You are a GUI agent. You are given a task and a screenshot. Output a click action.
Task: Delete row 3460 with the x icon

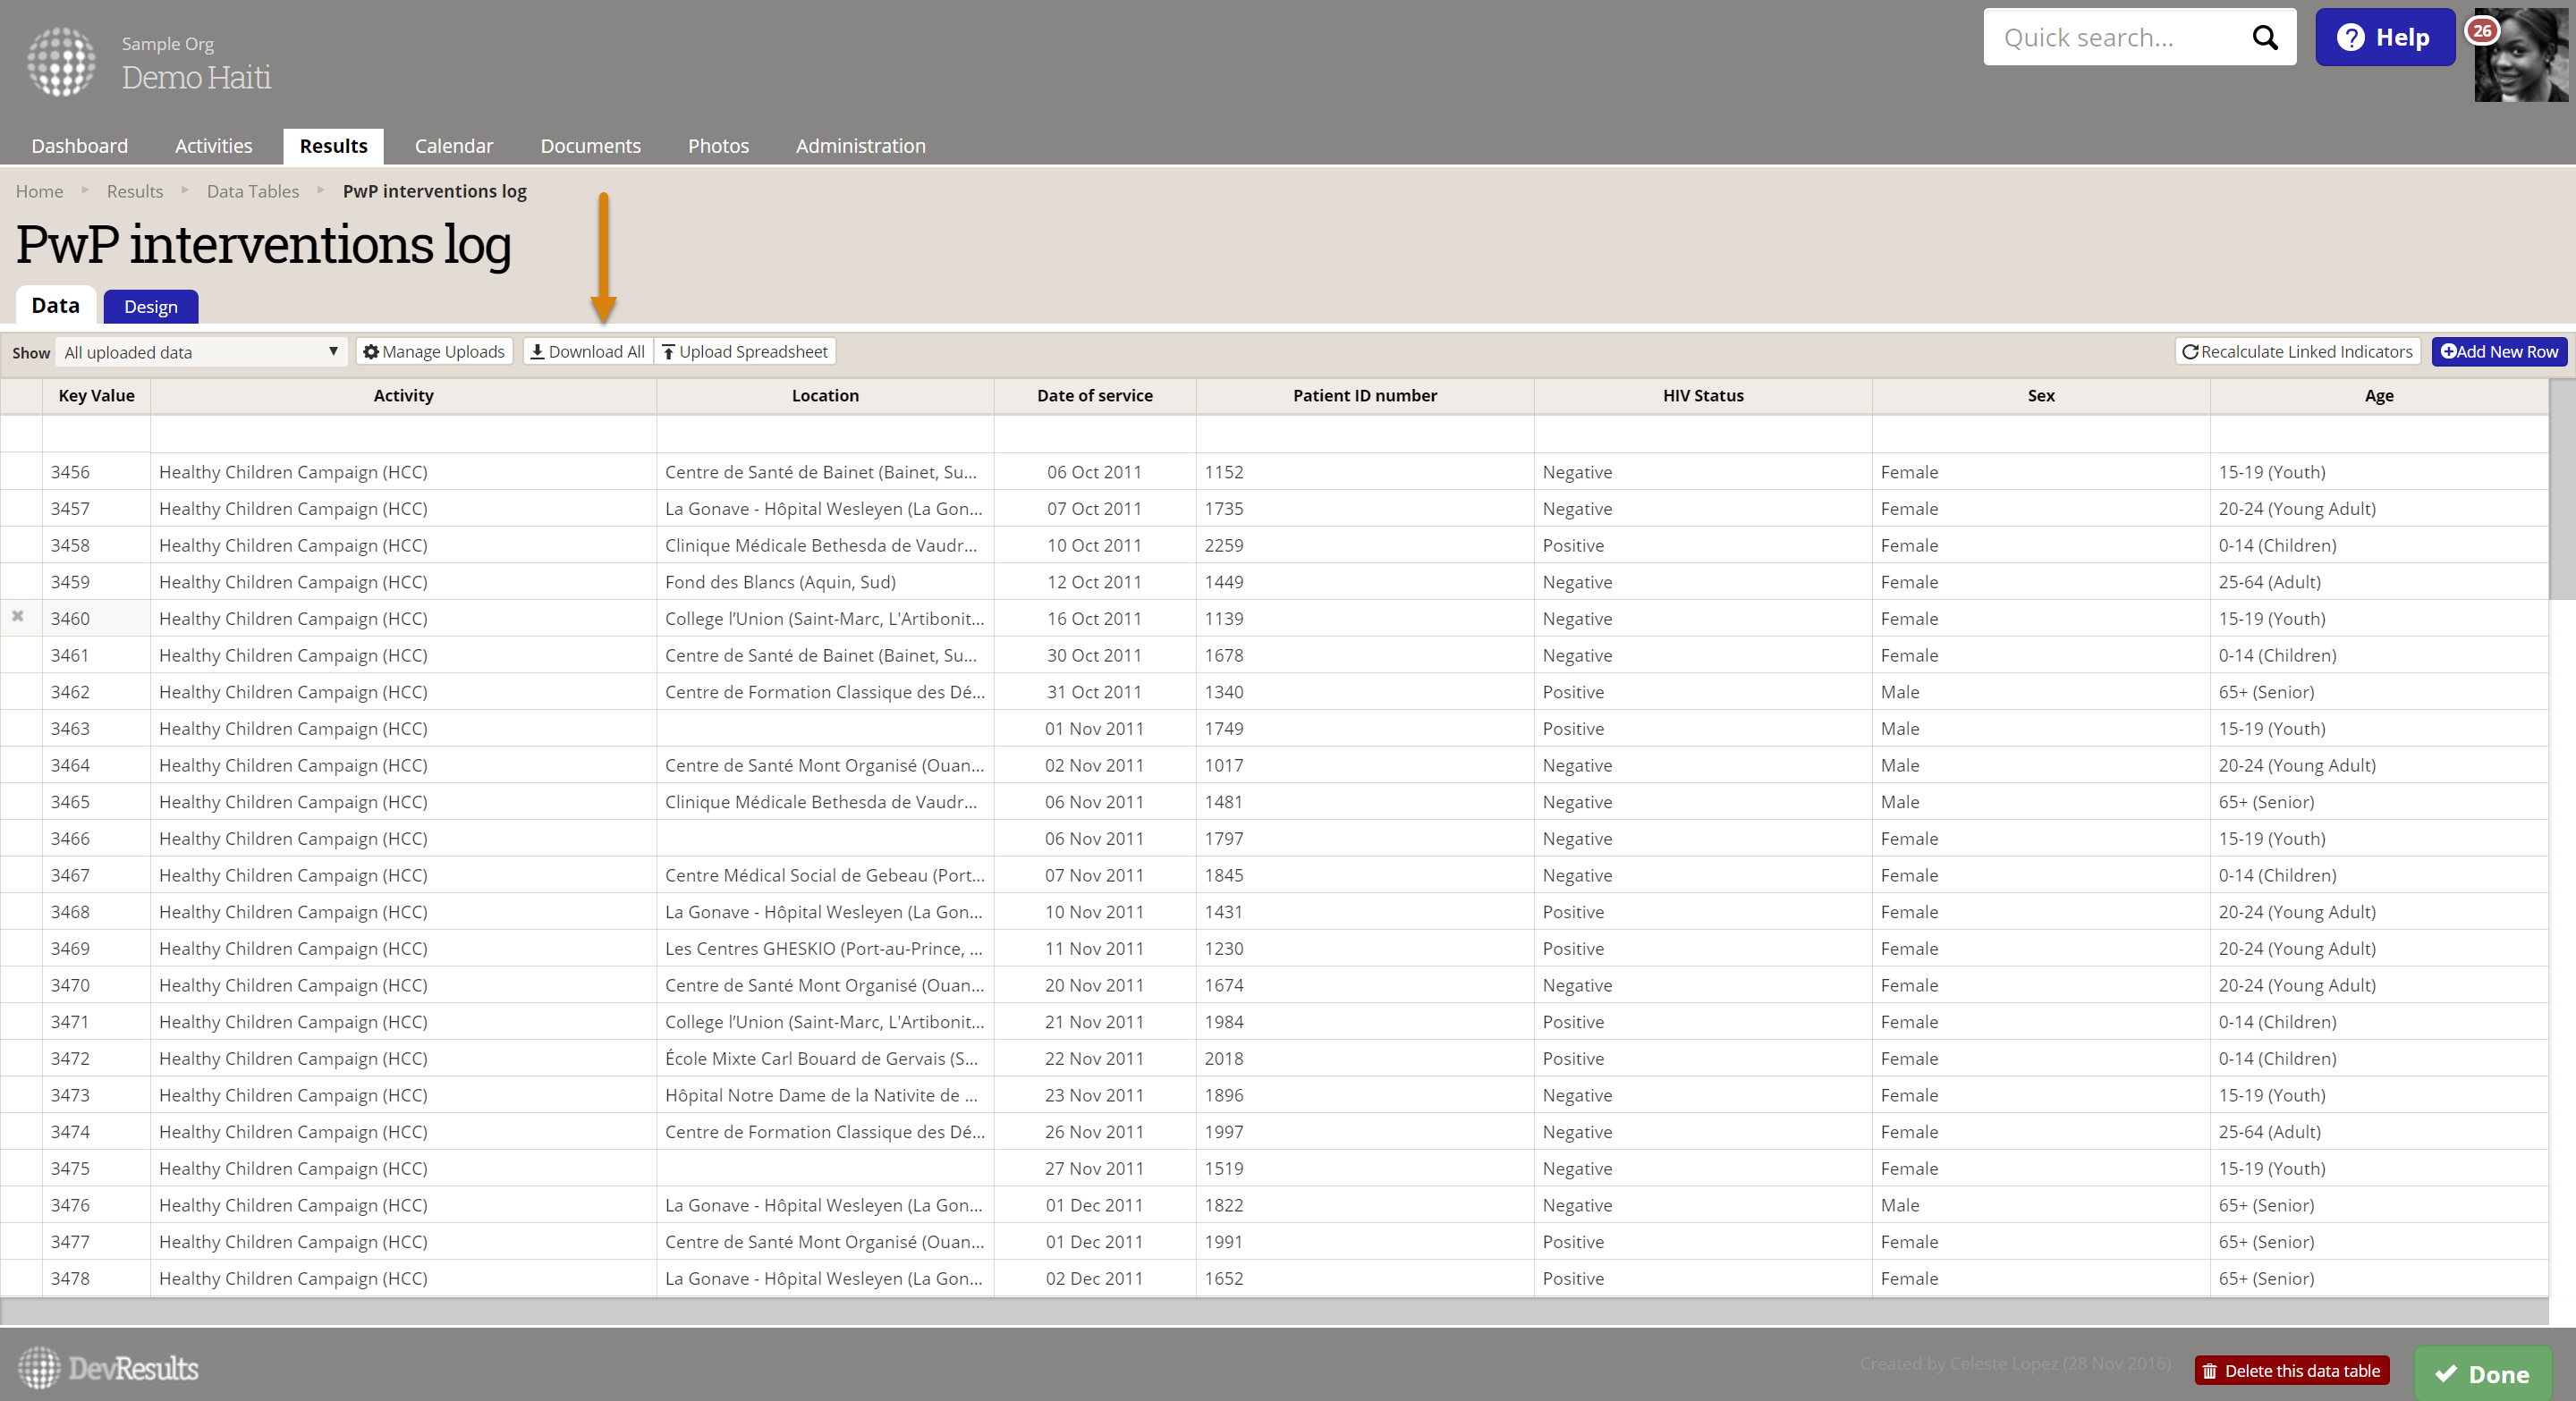click(18, 617)
